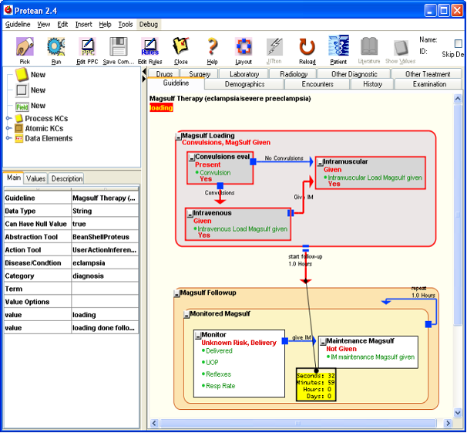Expand the Data Elements tree node

click(9, 139)
